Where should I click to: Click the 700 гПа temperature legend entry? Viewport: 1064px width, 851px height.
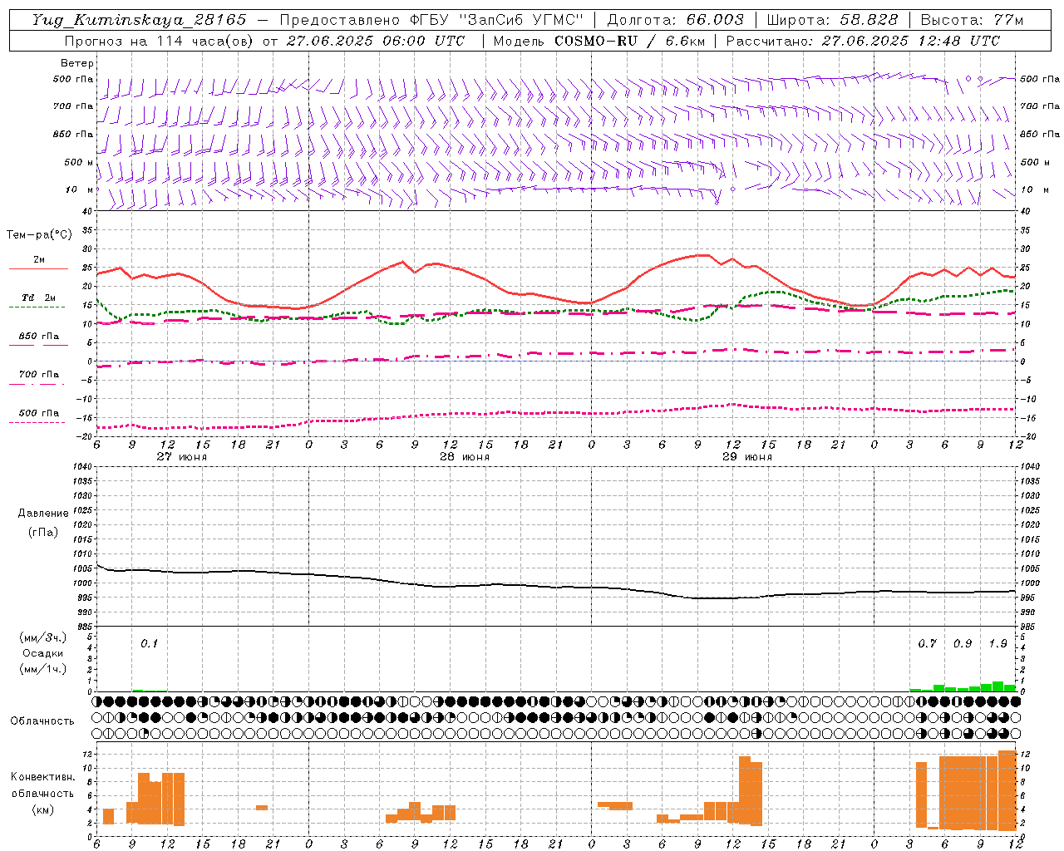38,374
